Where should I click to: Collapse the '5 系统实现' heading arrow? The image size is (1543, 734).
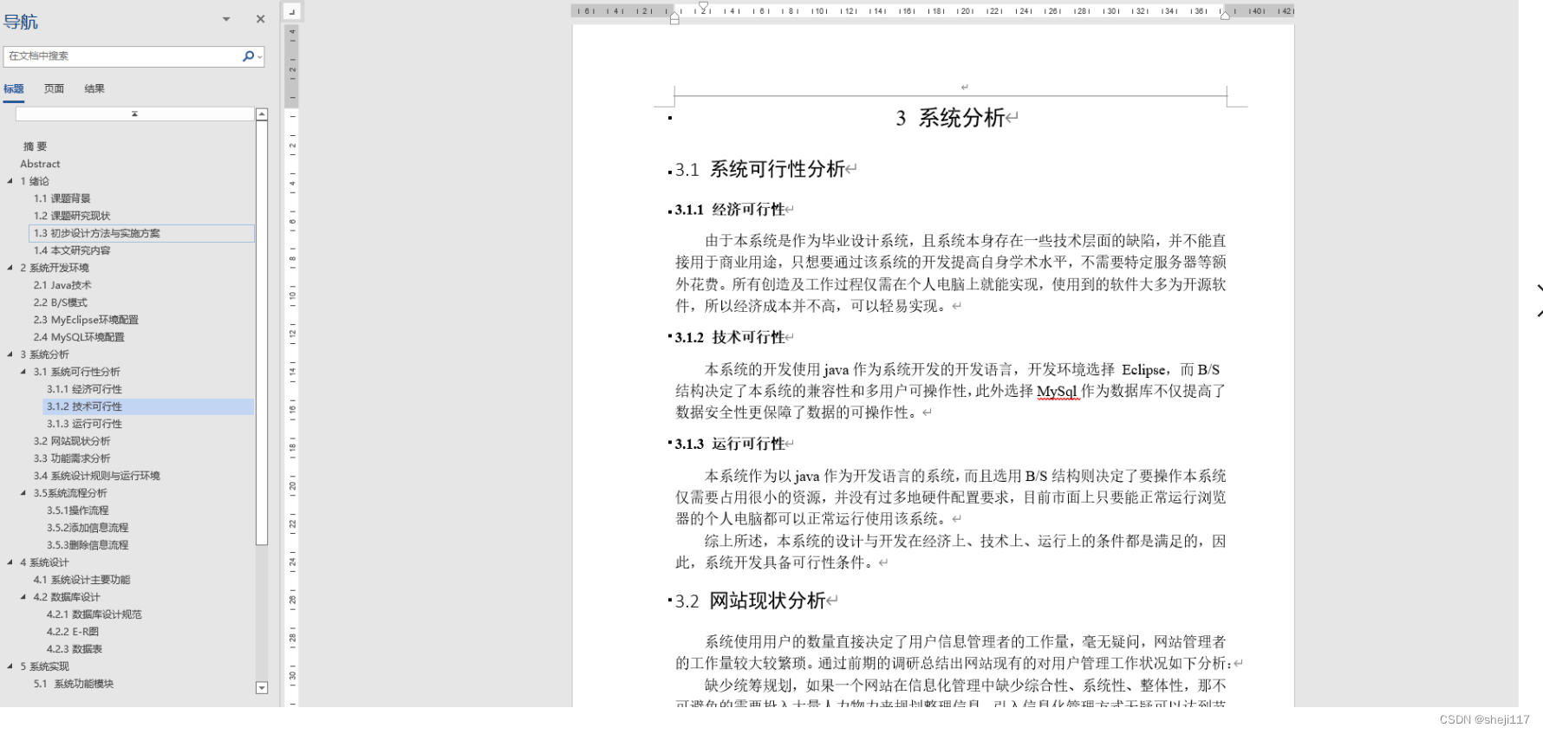[x=10, y=666]
